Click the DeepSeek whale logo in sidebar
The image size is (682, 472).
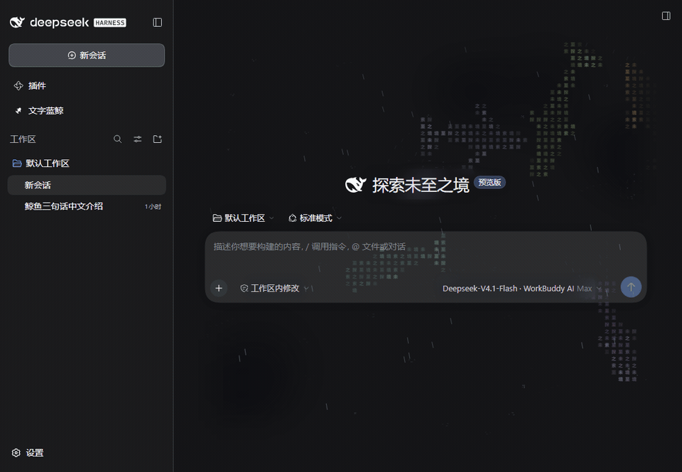coord(17,22)
